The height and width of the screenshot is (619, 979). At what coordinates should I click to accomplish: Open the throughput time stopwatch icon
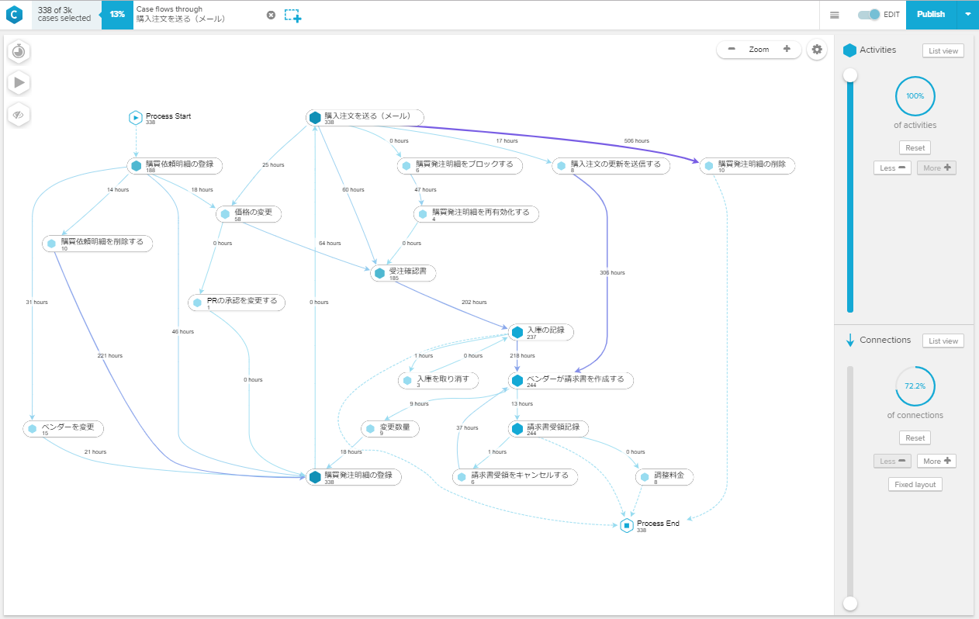click(x=19, y=51)
